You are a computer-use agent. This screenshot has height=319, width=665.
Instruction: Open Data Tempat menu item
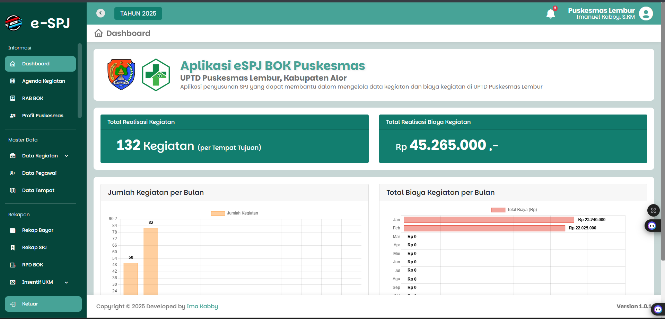click(x=40, y=190)
